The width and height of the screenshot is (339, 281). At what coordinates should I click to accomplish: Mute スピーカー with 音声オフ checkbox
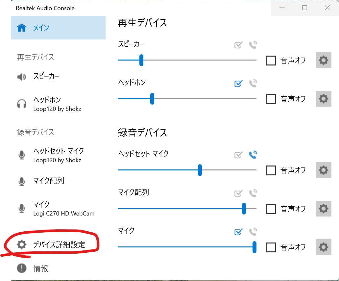(x=271, y=60)
